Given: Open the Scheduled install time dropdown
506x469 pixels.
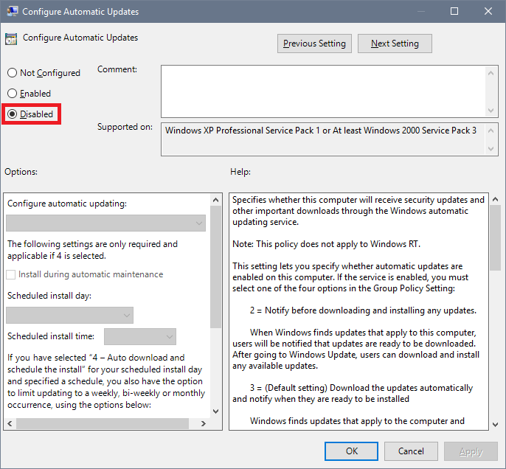Looking at the screenshot, I should click(140, 336).
